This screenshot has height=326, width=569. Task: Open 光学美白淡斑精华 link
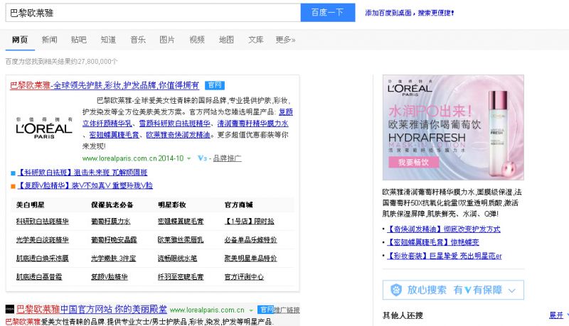(x=43, y=240)
